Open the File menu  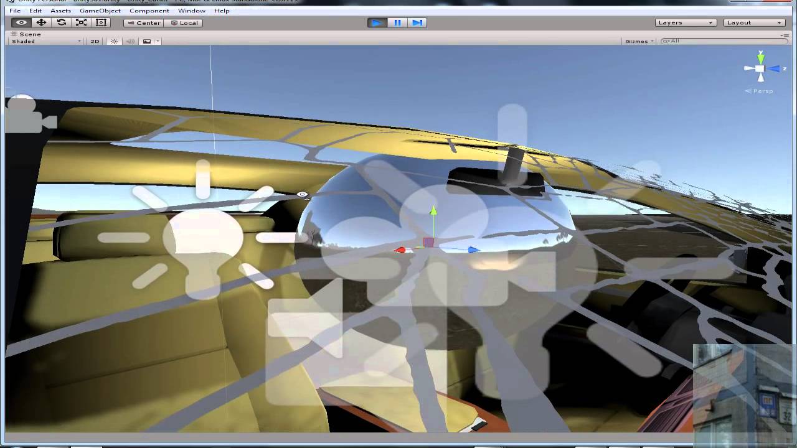tap(15, 11)
